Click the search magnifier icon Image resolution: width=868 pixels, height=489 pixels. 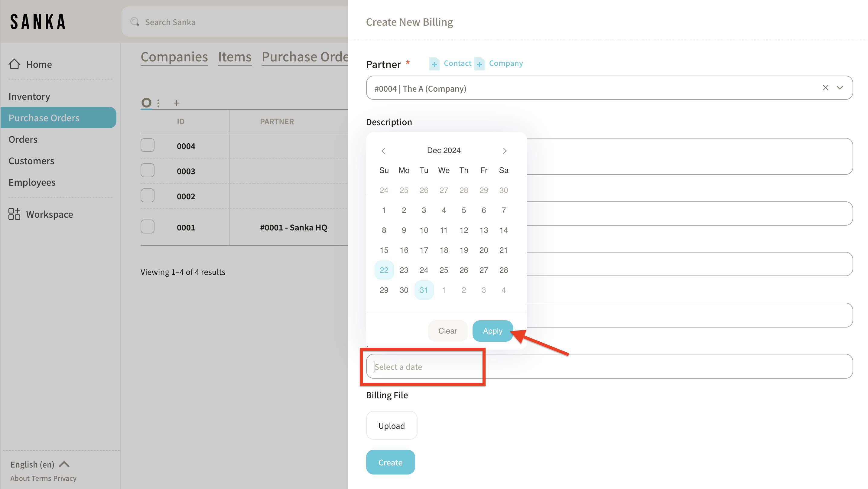135,22
